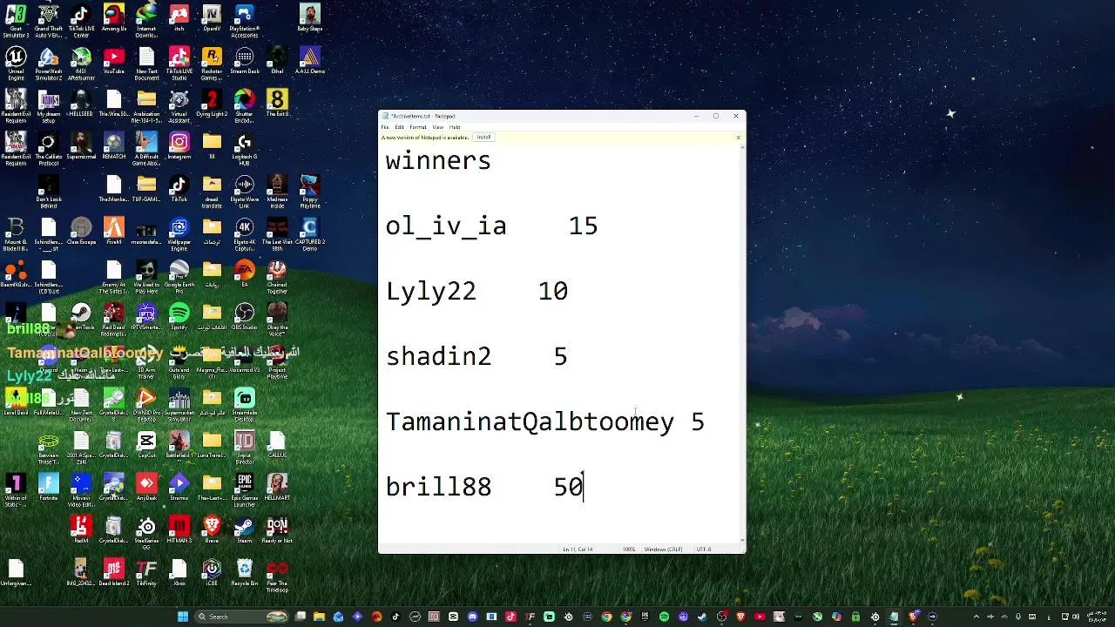Image resolution: width=1115 pixels, height=627 pixels.
Task: Open Fortnite desktop icon
Action: [x=49, y=489]
